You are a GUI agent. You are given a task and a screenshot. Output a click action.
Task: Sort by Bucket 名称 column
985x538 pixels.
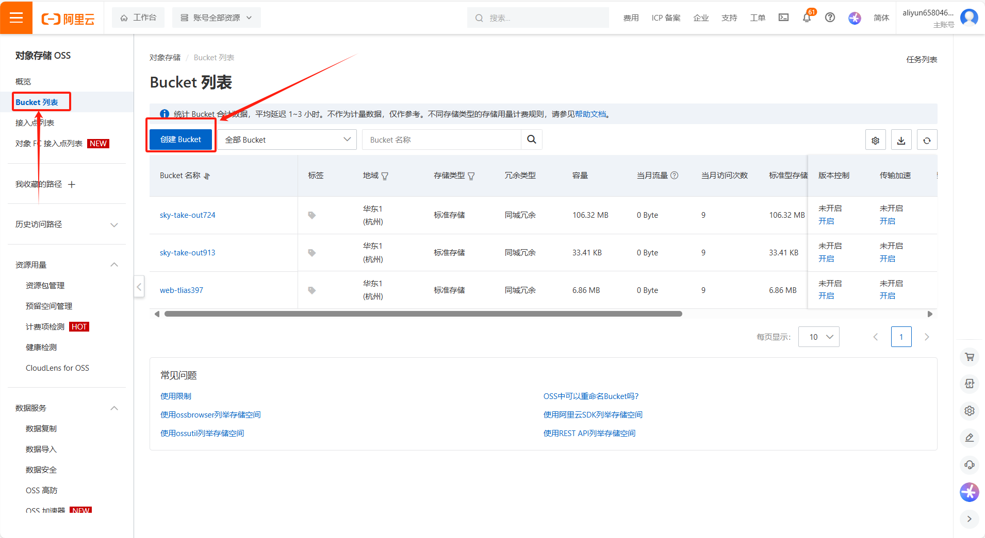click(x=207, y=176)
